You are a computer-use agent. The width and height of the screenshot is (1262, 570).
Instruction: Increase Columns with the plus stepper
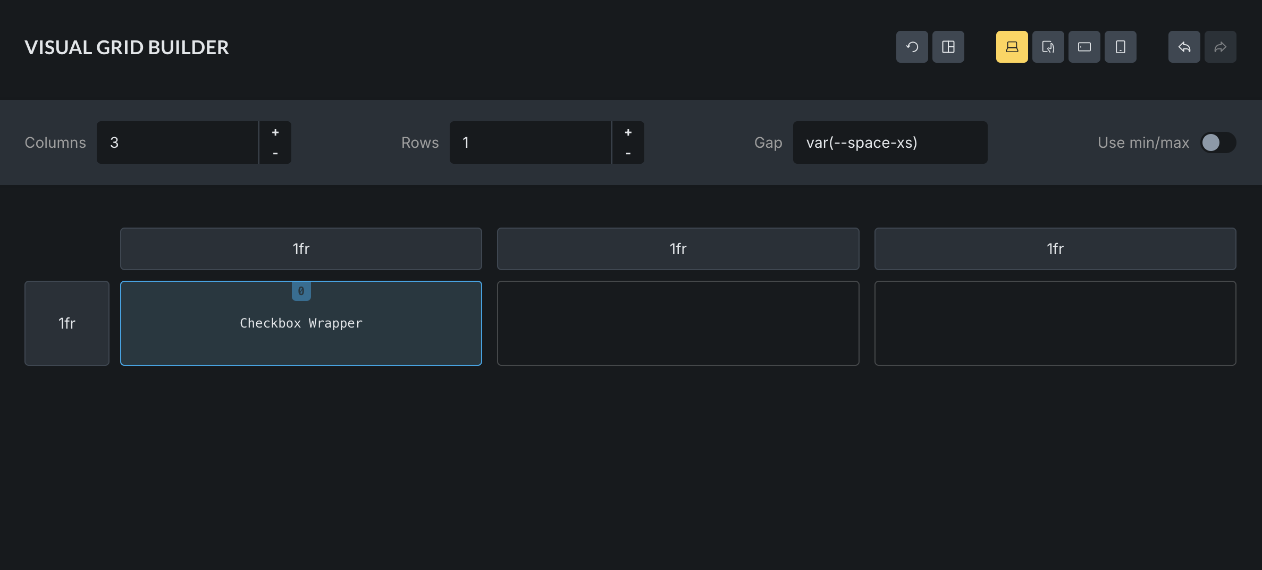(275, 132)
